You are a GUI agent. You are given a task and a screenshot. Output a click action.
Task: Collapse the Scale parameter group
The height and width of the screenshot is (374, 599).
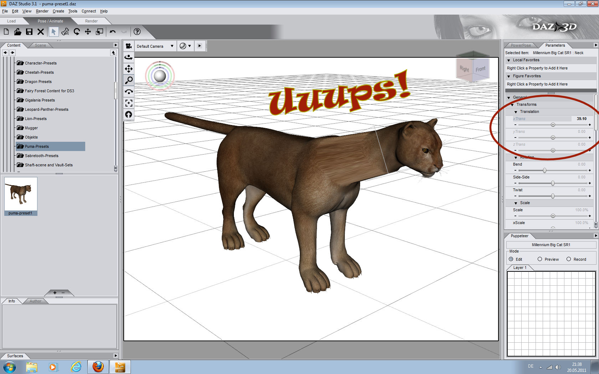click(516, 203)
